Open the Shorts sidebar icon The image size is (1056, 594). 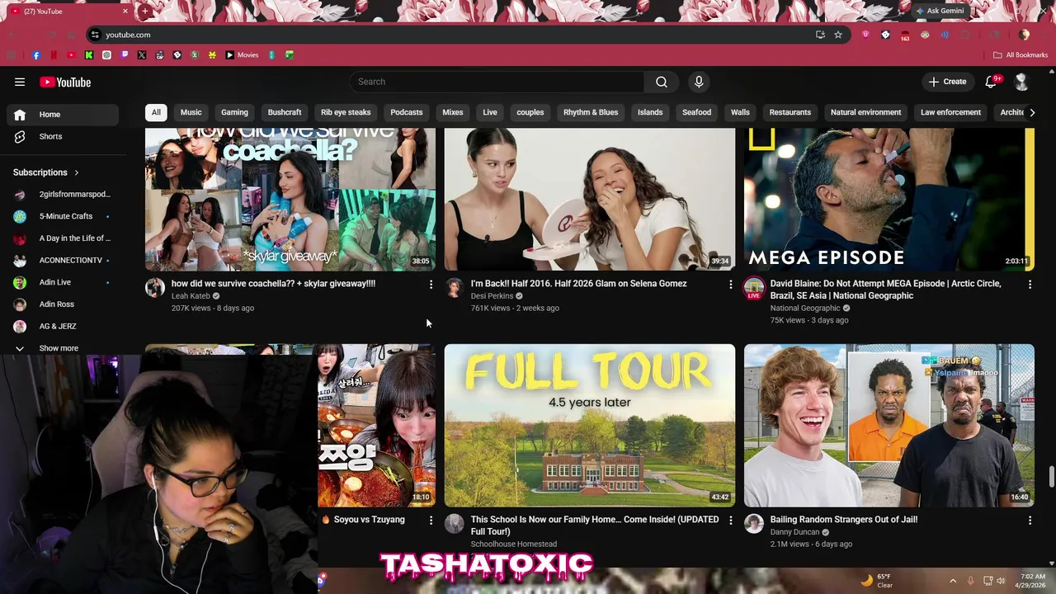pyautogui.click(x=20, y=136)
